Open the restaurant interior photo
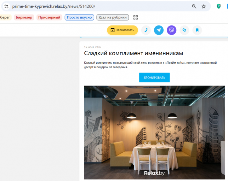This screenshot has height=181, width=228. 155,132
